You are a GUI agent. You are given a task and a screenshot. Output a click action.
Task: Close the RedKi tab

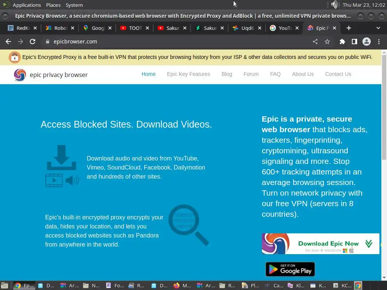pos(35,28)
